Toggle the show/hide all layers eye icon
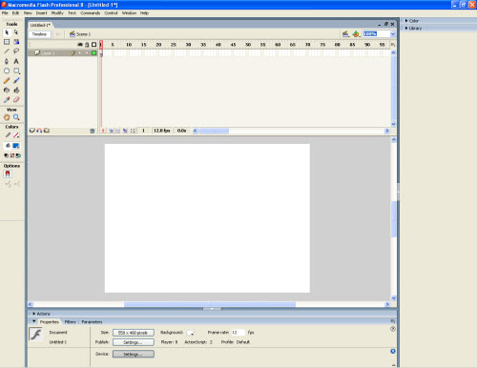Screen dimensions: 477x368 tap(80, 45)
